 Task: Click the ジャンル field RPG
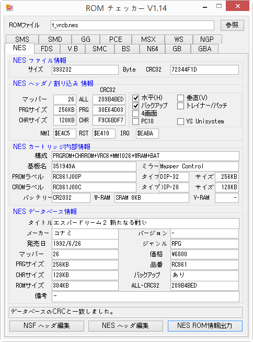pos(204,244)
